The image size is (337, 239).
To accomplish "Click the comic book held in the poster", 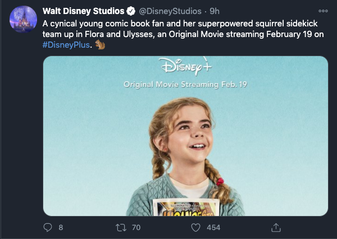I will [186, 208].
